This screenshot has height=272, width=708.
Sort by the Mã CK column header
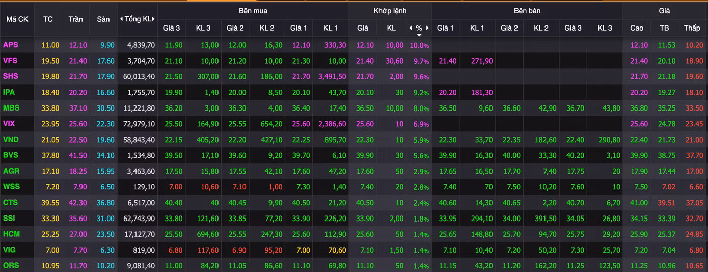(17, 19)
